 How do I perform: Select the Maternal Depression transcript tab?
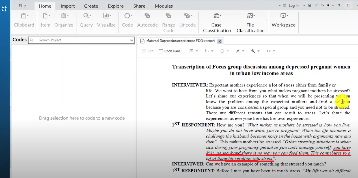point(180,41)
